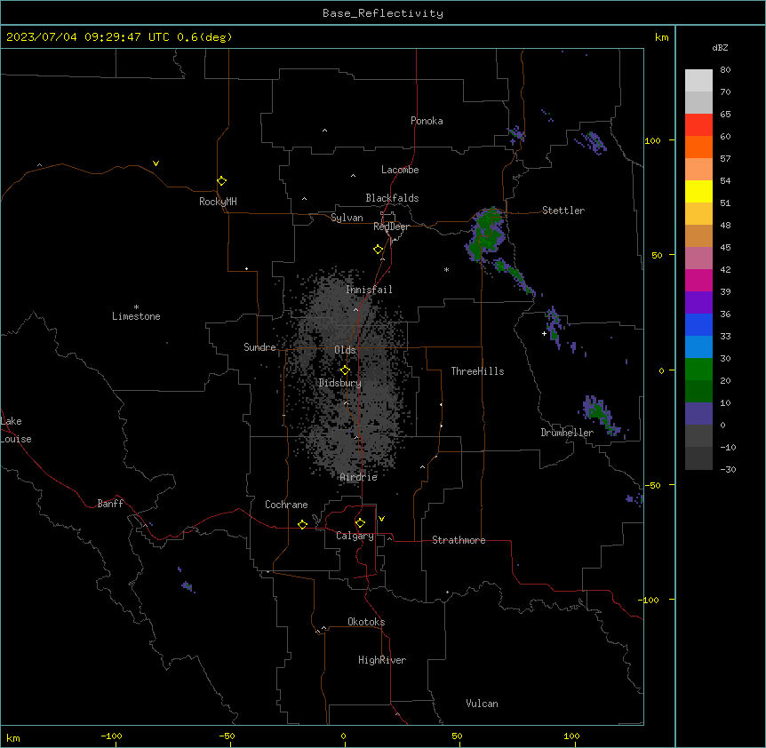Pick the blue 33-36 dBZ legend swatch

click(x=698, y=324)
